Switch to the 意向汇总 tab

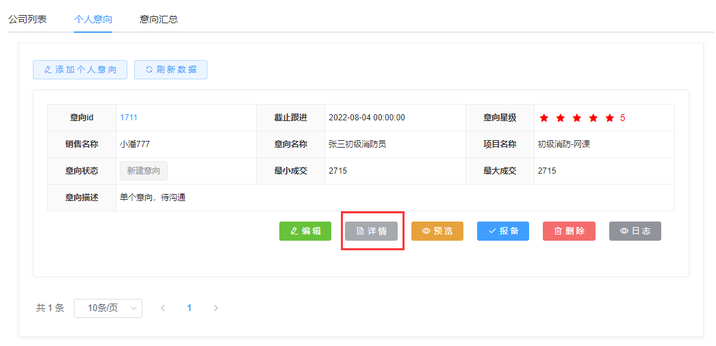click(159, 19)
